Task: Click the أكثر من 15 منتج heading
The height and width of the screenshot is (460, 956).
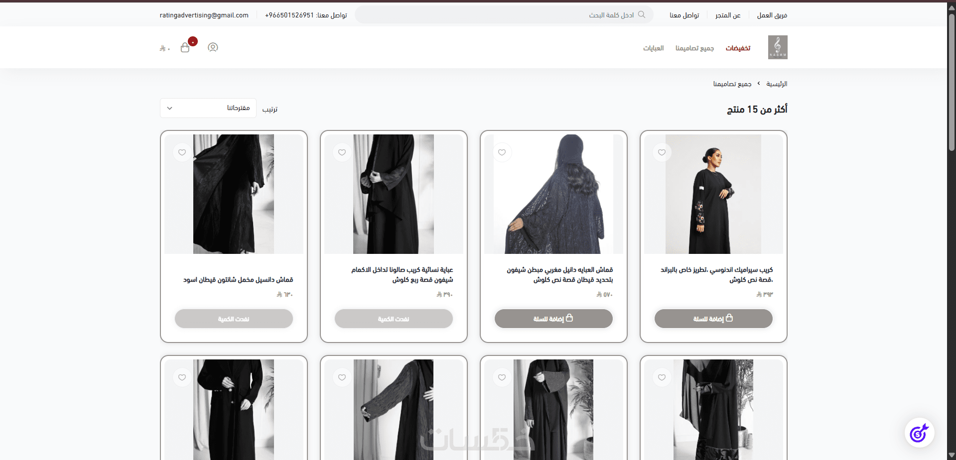Action: click(757, 109)
